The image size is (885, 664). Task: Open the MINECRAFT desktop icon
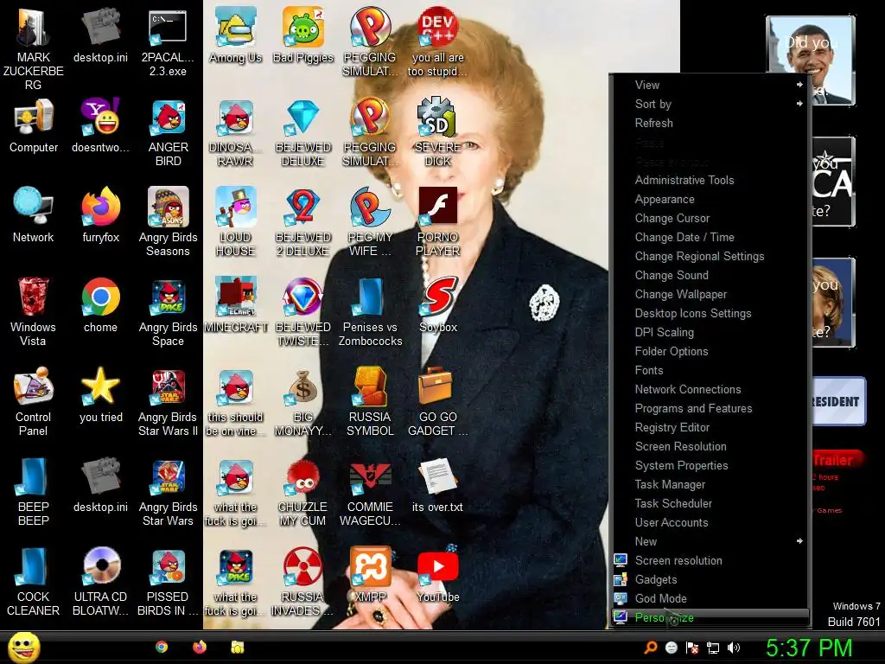(x=236, y=305)
